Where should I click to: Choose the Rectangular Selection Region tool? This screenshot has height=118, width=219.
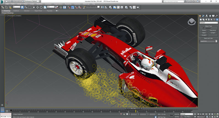(29, 7)
